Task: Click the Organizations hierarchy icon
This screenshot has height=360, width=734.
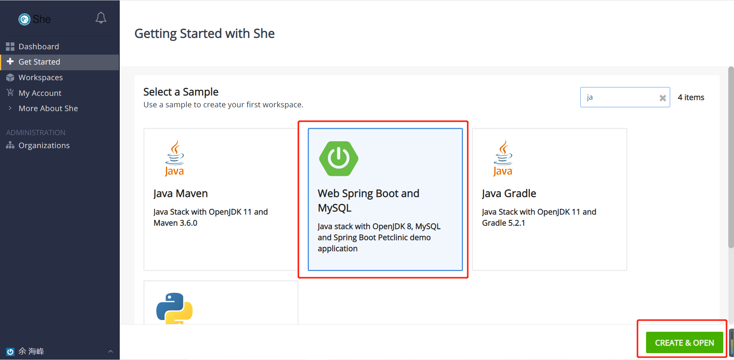Action: pos(10,145)
